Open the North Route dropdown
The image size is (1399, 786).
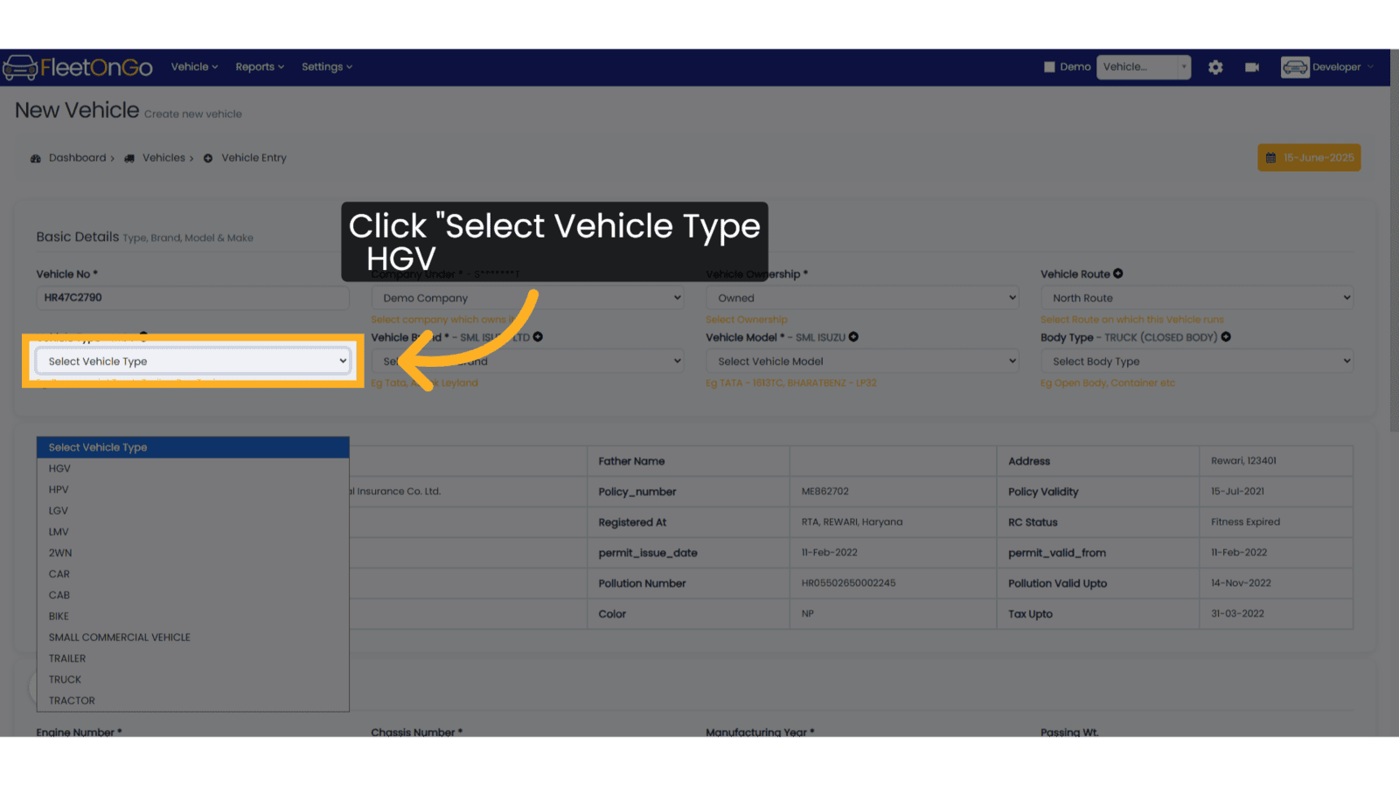(1197, 298)
